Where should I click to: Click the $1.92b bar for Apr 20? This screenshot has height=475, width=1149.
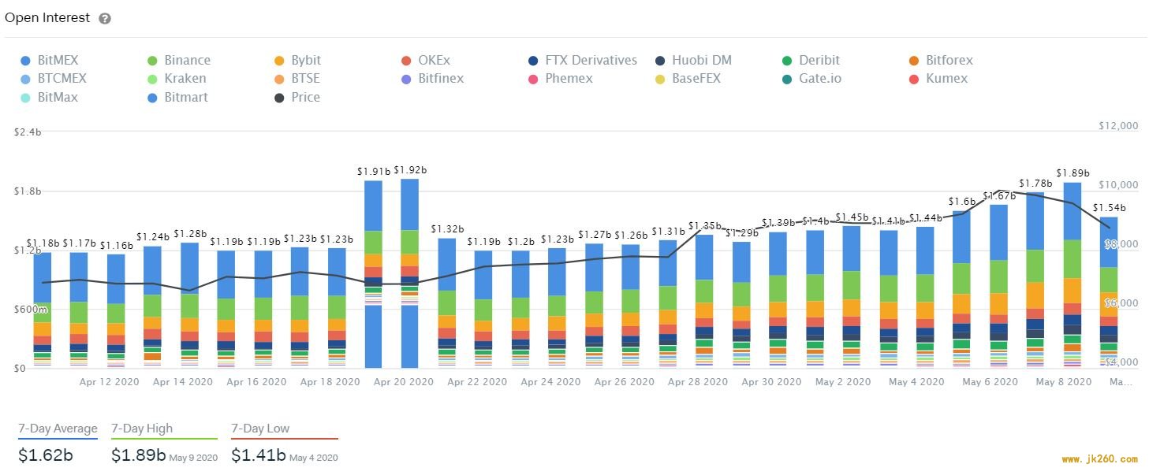pos(410,273)
